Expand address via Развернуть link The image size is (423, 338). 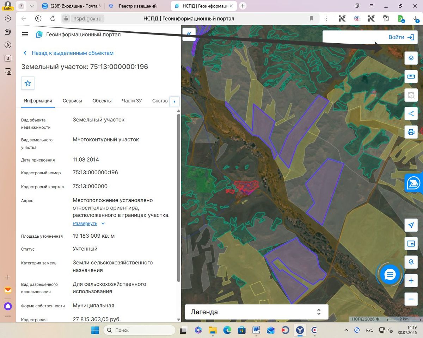pyautogui.click(x=85, y=223)
